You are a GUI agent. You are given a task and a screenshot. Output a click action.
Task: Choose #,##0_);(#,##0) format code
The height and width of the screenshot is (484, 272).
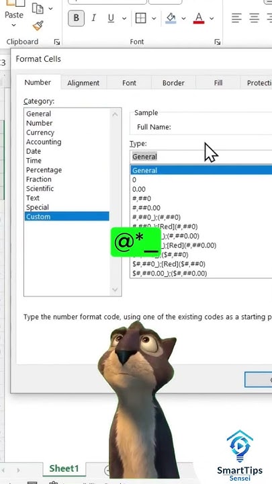[x=201, y=217]
